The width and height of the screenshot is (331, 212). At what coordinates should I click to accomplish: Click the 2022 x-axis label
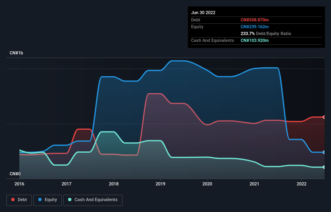coord(302,184)
